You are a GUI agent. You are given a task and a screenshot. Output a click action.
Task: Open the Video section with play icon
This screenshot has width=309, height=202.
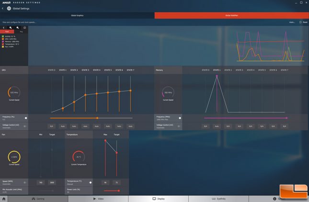[x=98, y=199]
